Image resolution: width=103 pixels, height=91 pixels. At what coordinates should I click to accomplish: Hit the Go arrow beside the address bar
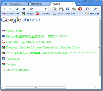(x=46, y=9)
